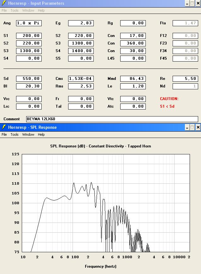Screen dimensions: 201x274
Task: Open Help menu in SPL Response window
Action: pos(41,134)
